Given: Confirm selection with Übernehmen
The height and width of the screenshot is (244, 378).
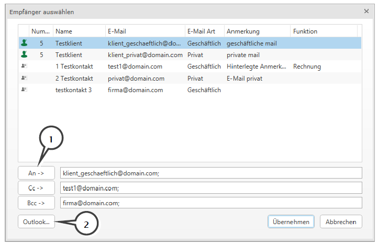Looking at the screenshot, I should [291, 222].
